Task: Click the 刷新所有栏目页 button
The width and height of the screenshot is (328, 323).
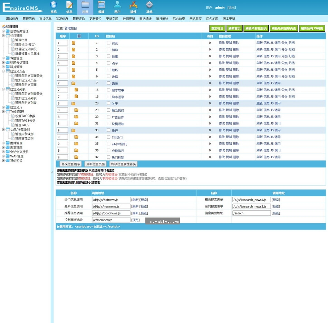Action: tap(256, 28)
